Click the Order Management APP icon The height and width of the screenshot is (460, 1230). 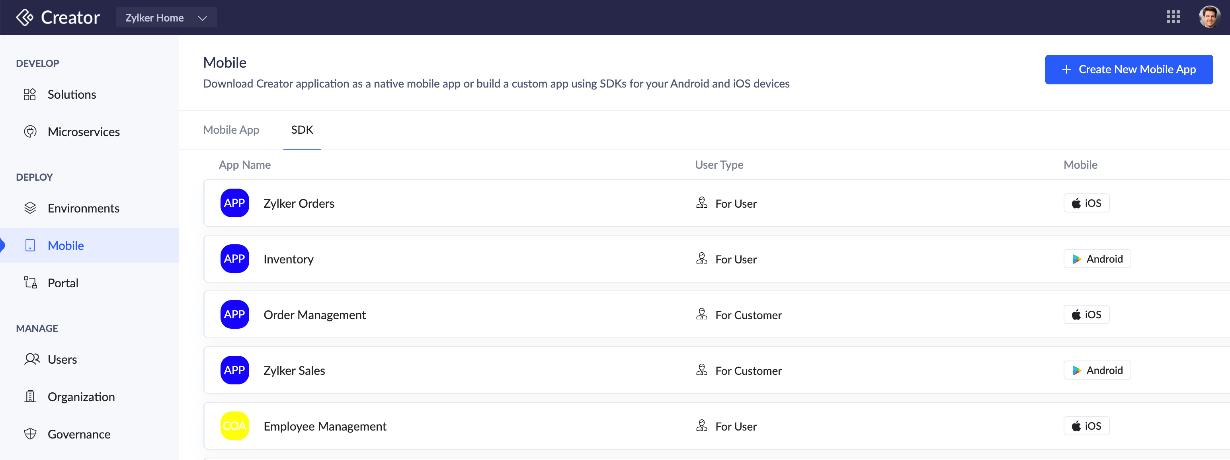(234, 314)
